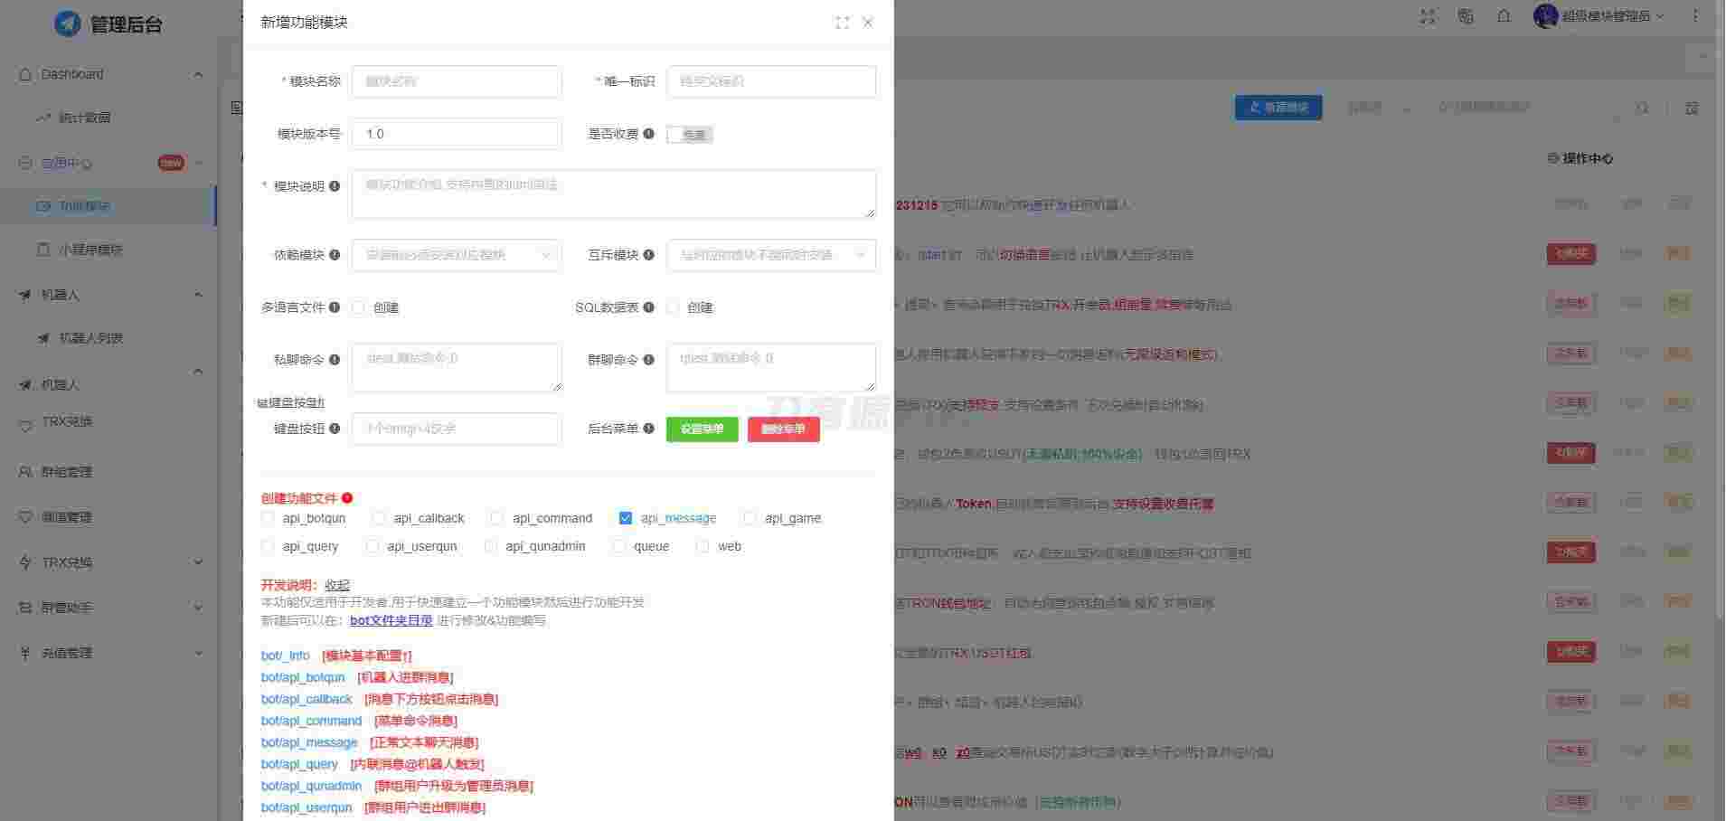
Task: Open 机器人列表 in the sidebar
Action: click(x=90, y=338)
